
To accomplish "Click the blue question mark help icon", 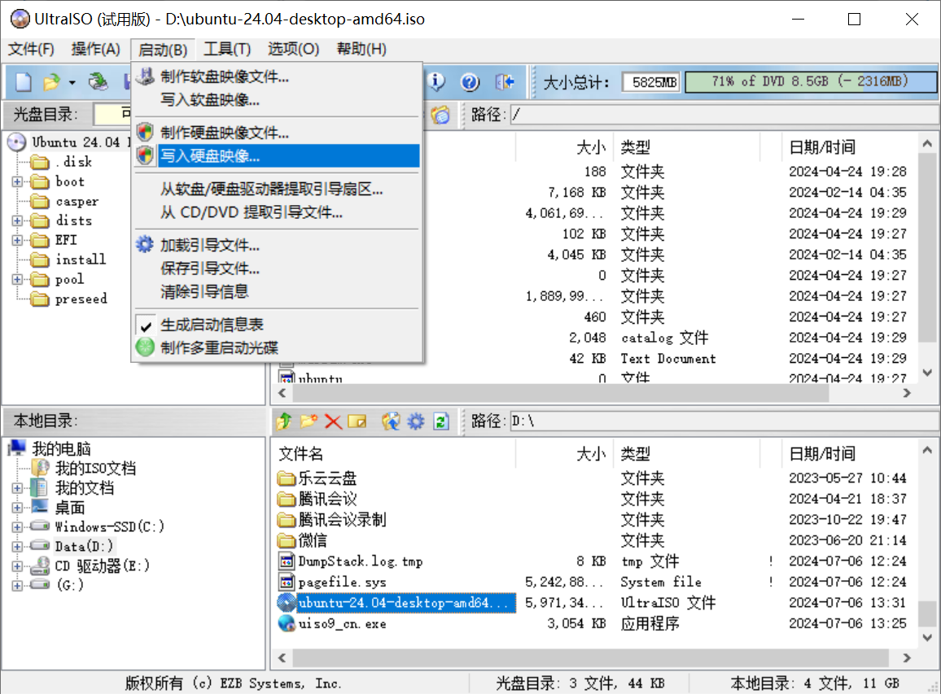I will (x=470, y=81).
